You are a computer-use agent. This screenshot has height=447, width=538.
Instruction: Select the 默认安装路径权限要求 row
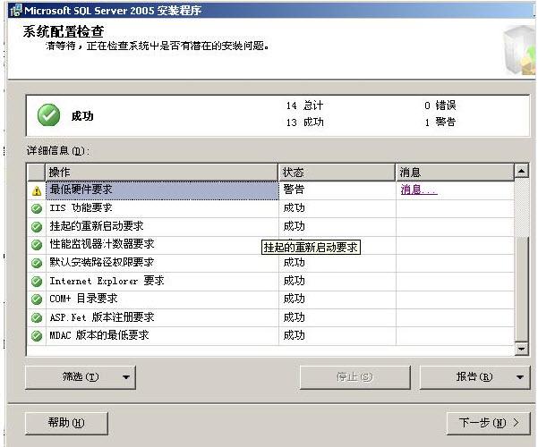coord(270,263)
